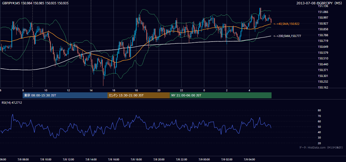Click the 7/9 02:00 date axis label
The width and height of the screenshot is (346, 162).
point(227,160)
